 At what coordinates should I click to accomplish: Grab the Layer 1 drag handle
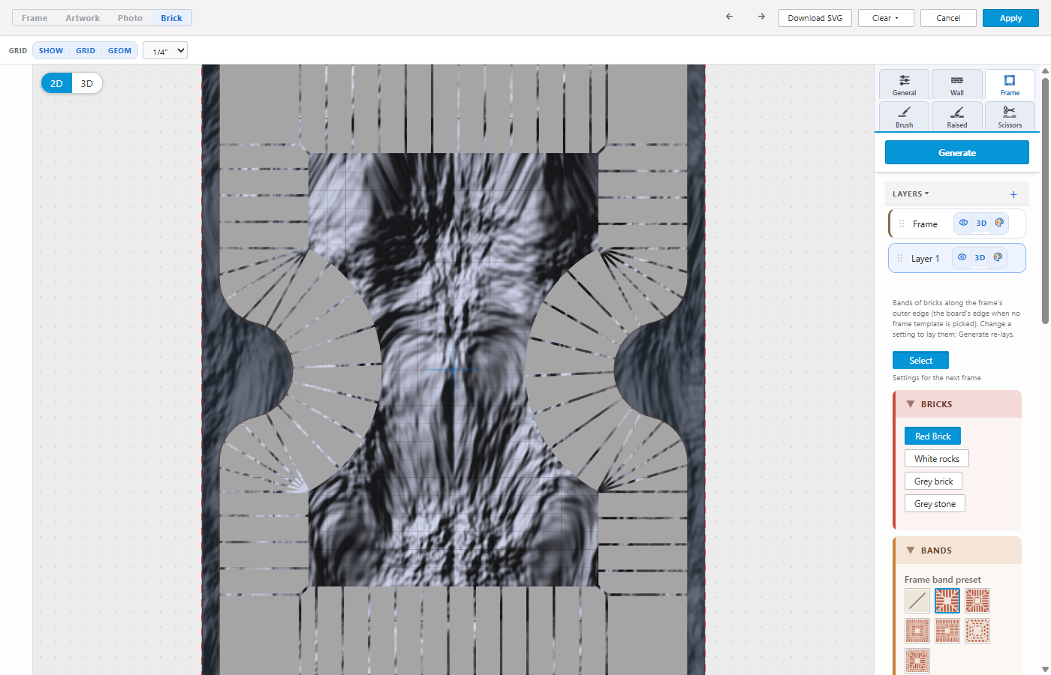900,258
